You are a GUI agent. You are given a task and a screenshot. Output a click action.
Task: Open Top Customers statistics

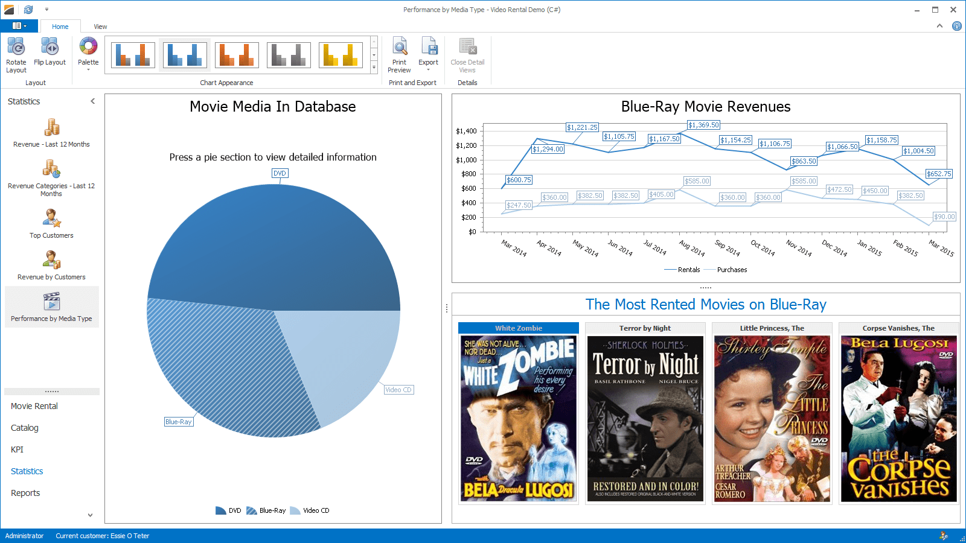coord(51,224)
